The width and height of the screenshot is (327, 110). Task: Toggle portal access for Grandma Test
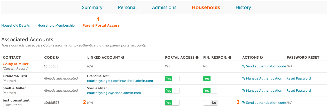click(172, 78)
